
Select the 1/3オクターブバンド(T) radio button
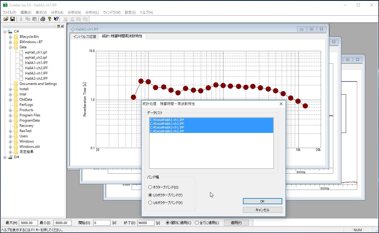point(150,195)
